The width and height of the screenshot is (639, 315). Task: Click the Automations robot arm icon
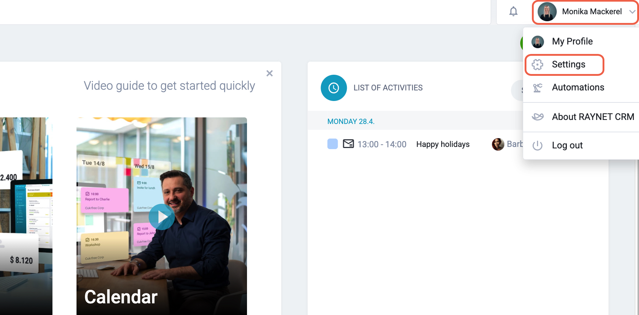[x=537, y=87]
